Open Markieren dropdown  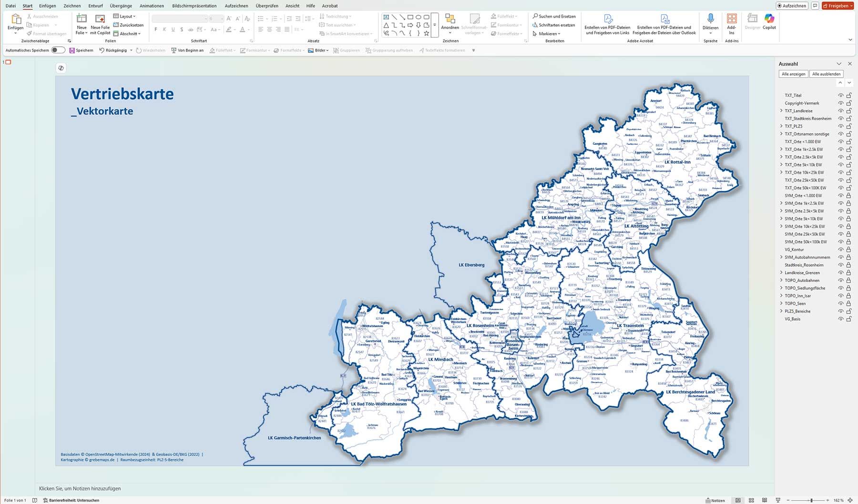(x=547, y=33)
